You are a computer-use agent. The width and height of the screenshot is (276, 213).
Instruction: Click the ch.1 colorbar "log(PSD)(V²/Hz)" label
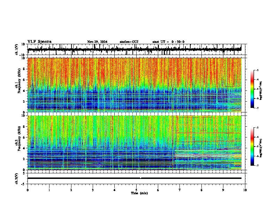click(x=261, y=90)
